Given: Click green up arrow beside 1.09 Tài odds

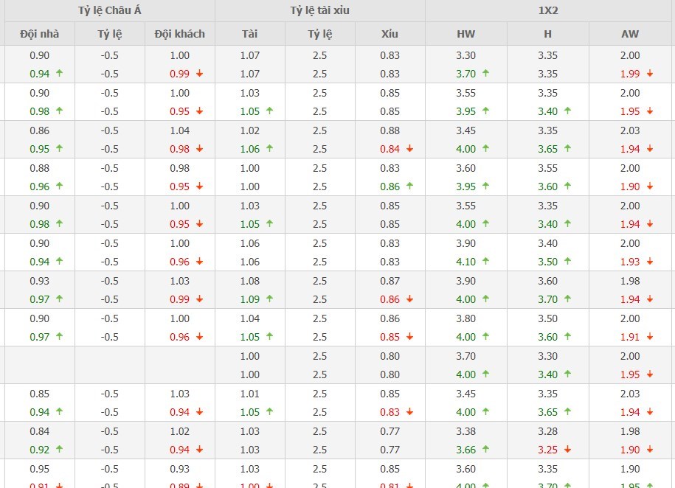Looking at the screenshot, I should click(x=270, y=299).
